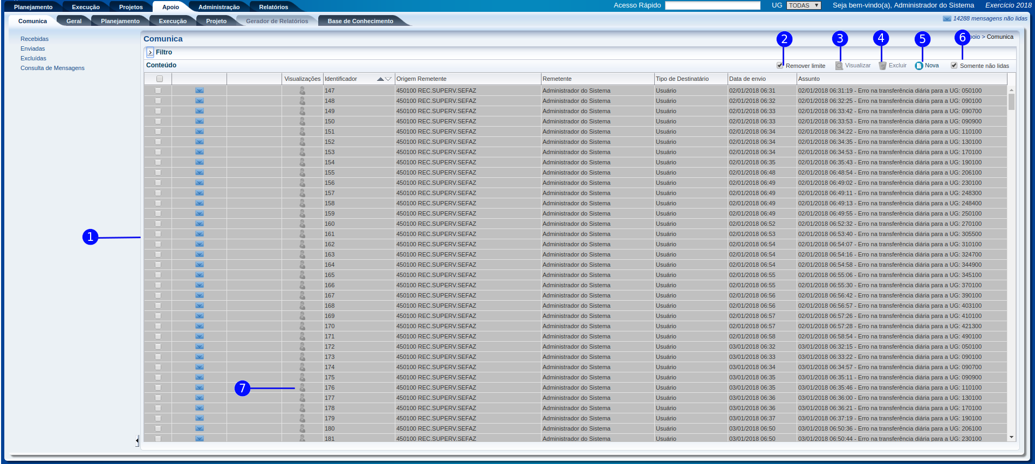Click the Nova new message icon

click(x=919, y=66)
